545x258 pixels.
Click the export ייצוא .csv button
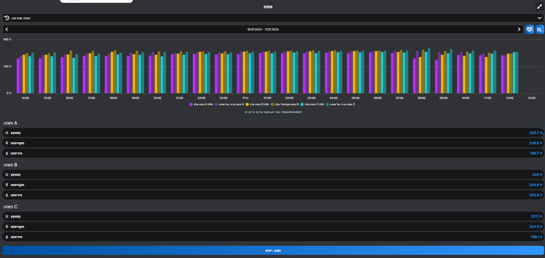point(273,251)
